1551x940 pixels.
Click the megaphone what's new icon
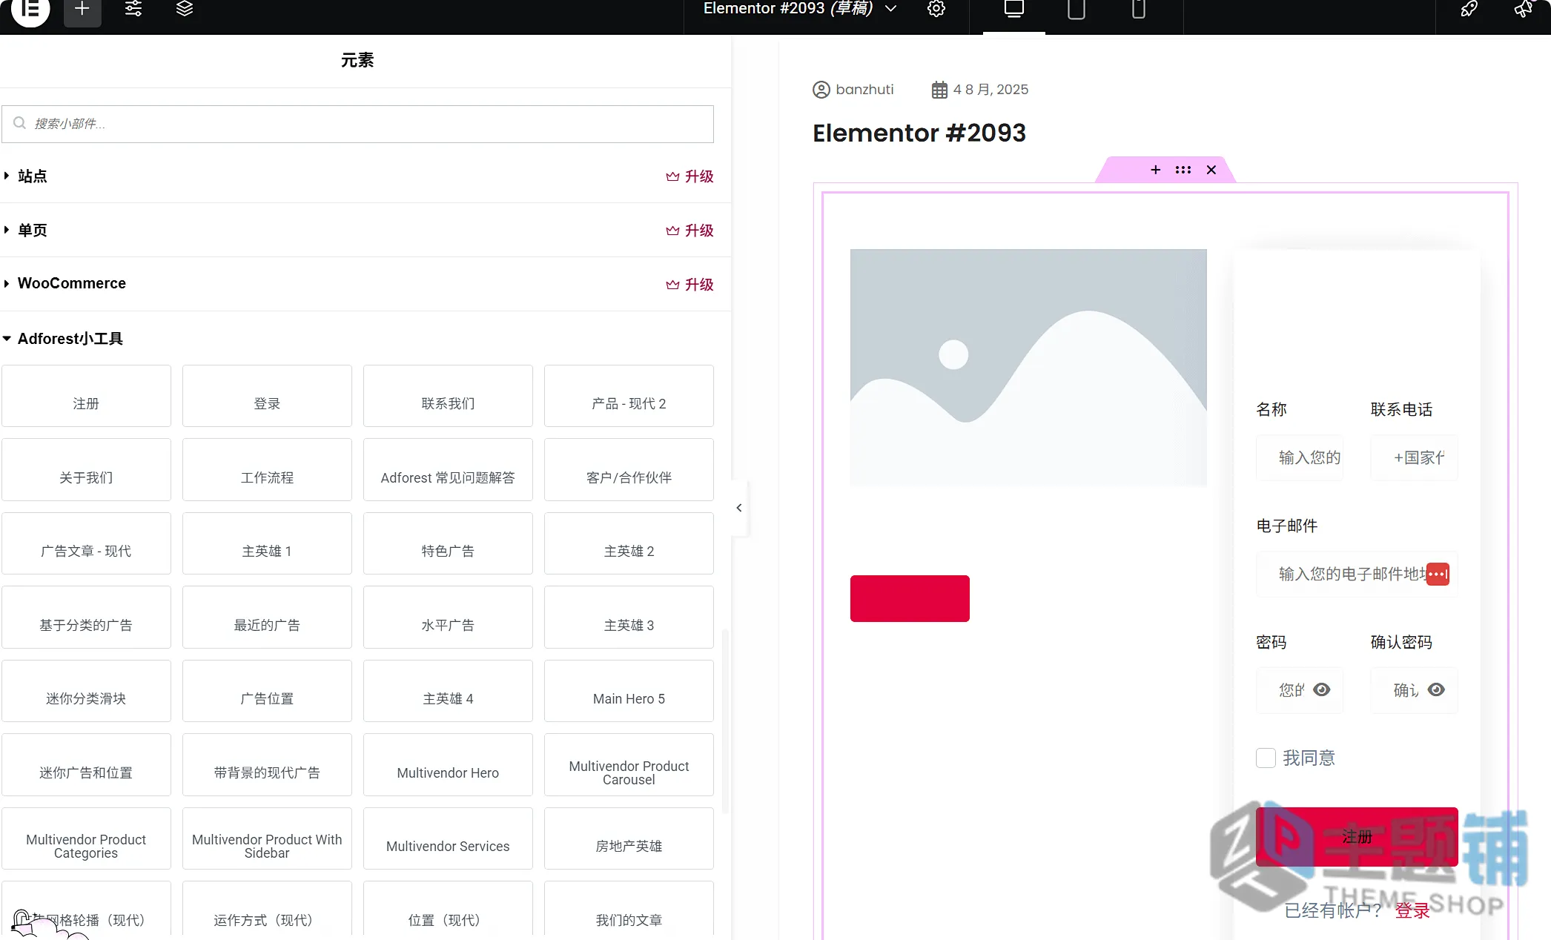click(1523, 9)
